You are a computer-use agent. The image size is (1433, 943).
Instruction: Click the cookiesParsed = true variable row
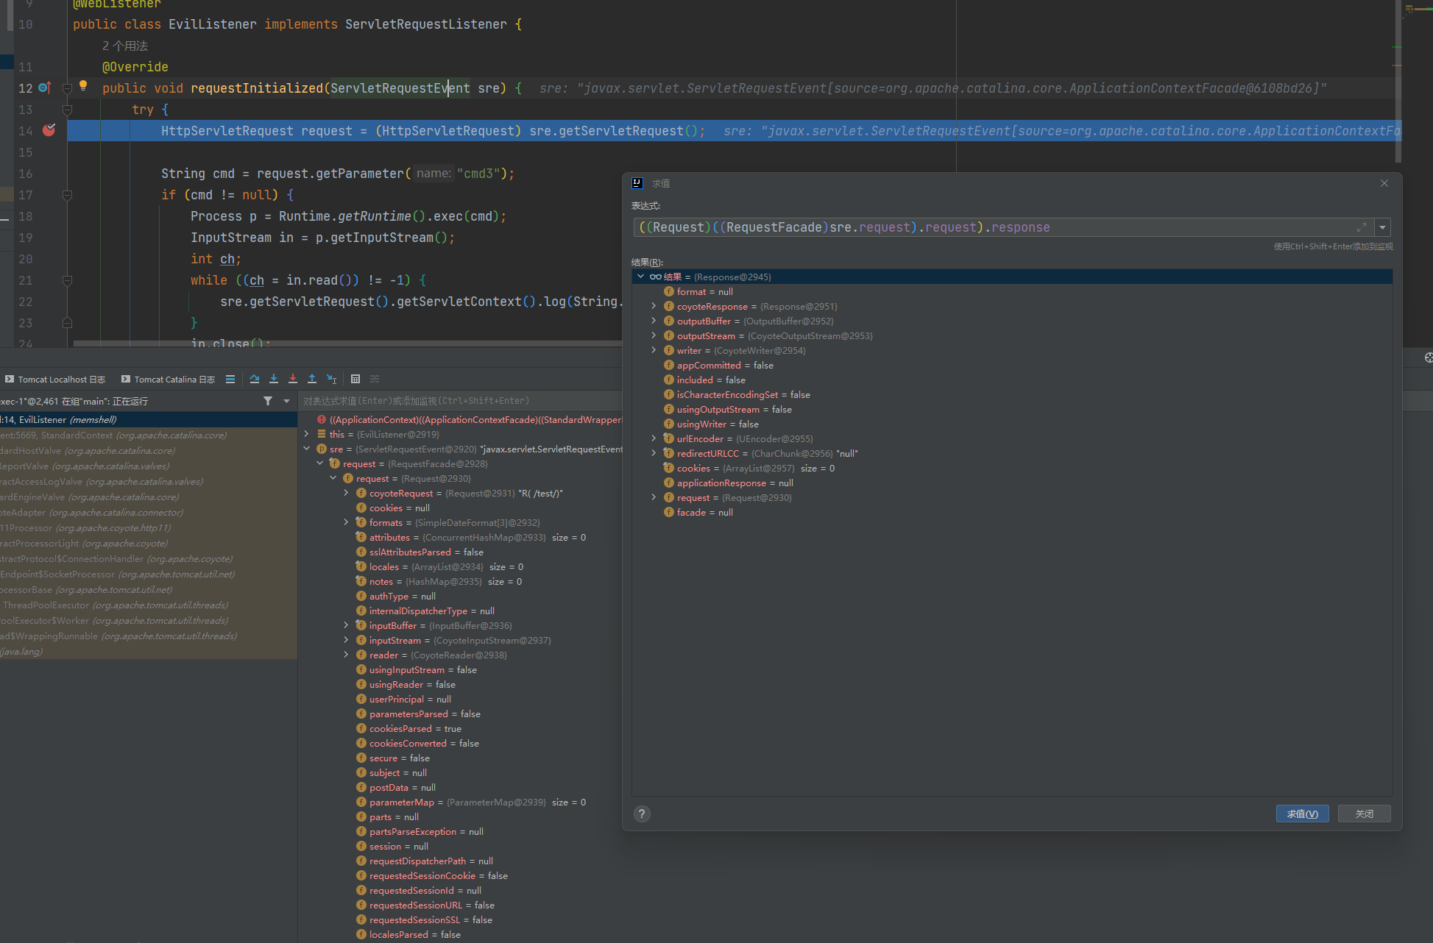(x=461, y=729)
